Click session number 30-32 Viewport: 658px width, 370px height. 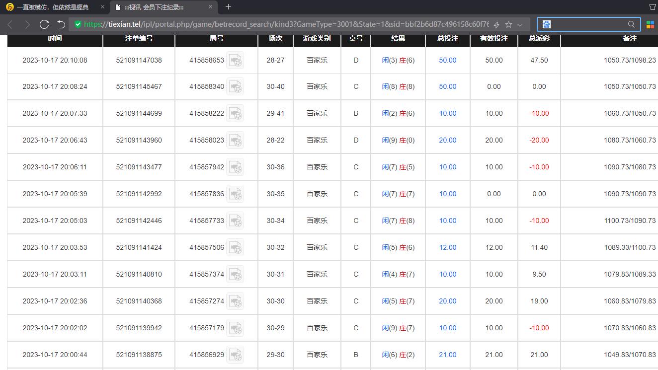[275, 247]
